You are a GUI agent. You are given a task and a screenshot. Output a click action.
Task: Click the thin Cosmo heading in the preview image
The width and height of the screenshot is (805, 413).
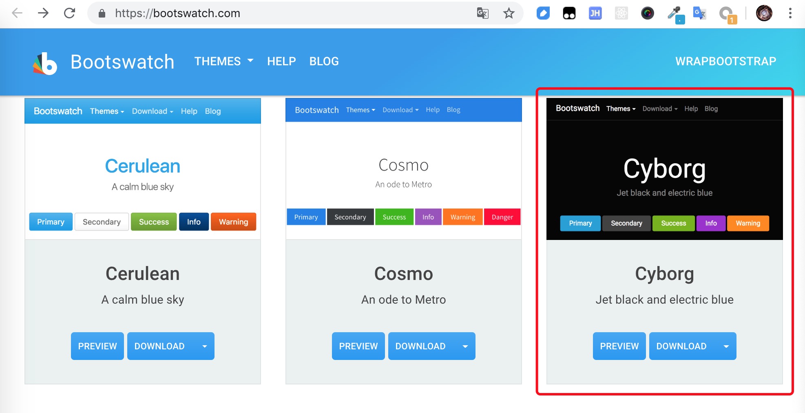point(404,165)
